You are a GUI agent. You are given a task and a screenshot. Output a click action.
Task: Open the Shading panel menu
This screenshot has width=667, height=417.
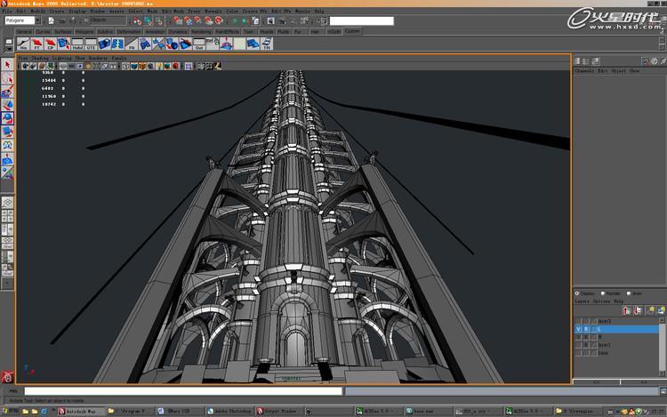click(x=39, y=58)
